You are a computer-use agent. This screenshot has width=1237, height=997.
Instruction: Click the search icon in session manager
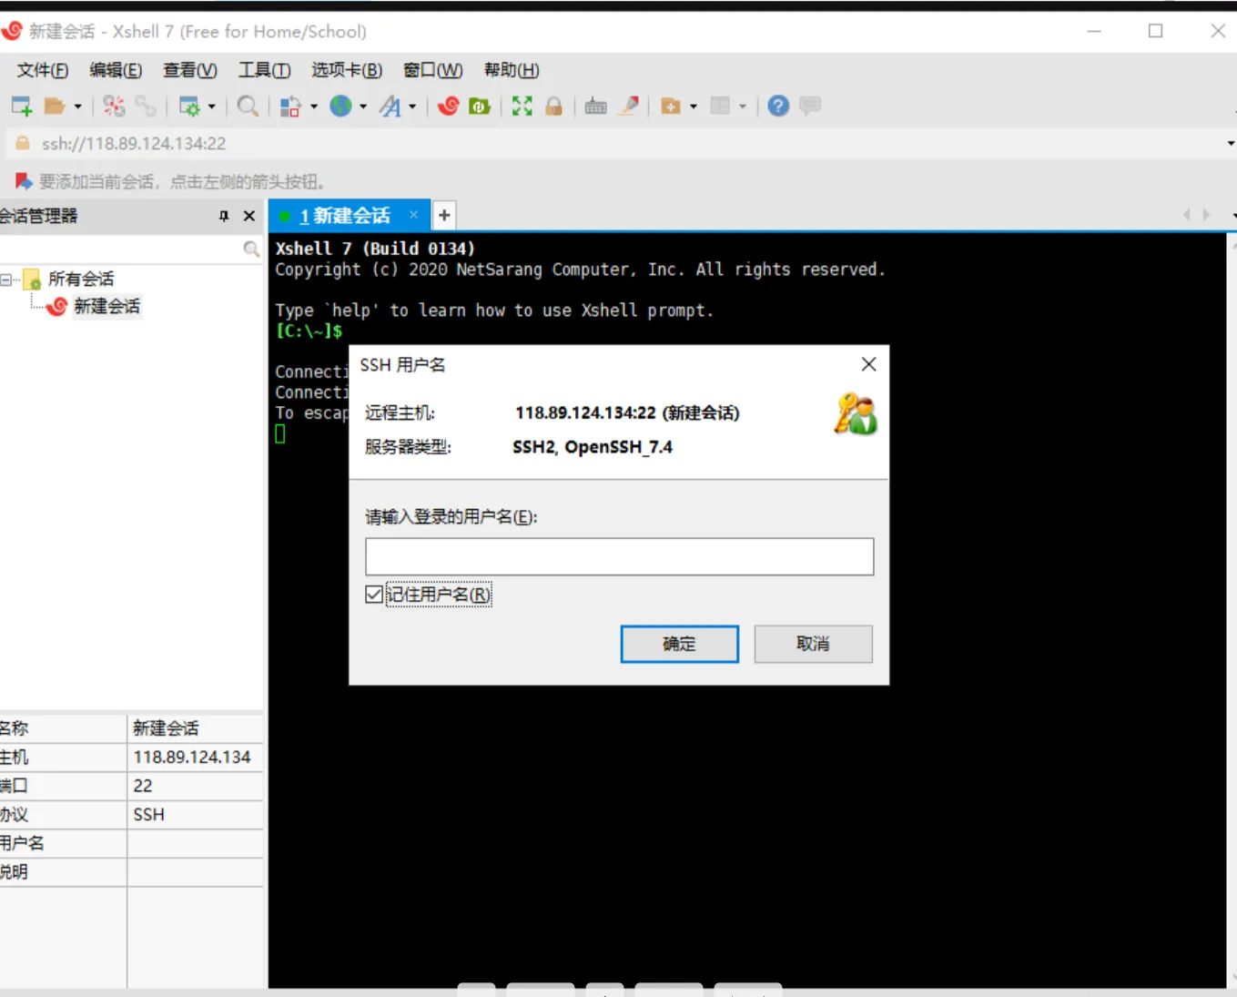[x=251, y=249]
